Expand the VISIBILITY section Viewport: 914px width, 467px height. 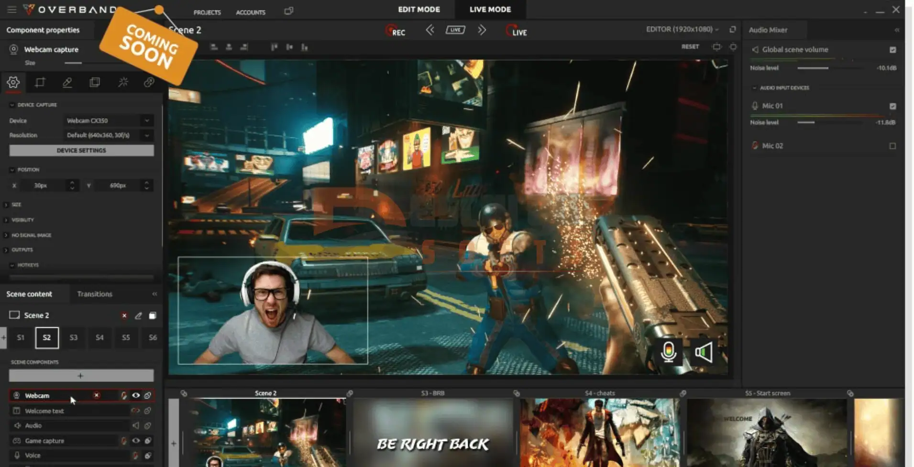[6, 220]
